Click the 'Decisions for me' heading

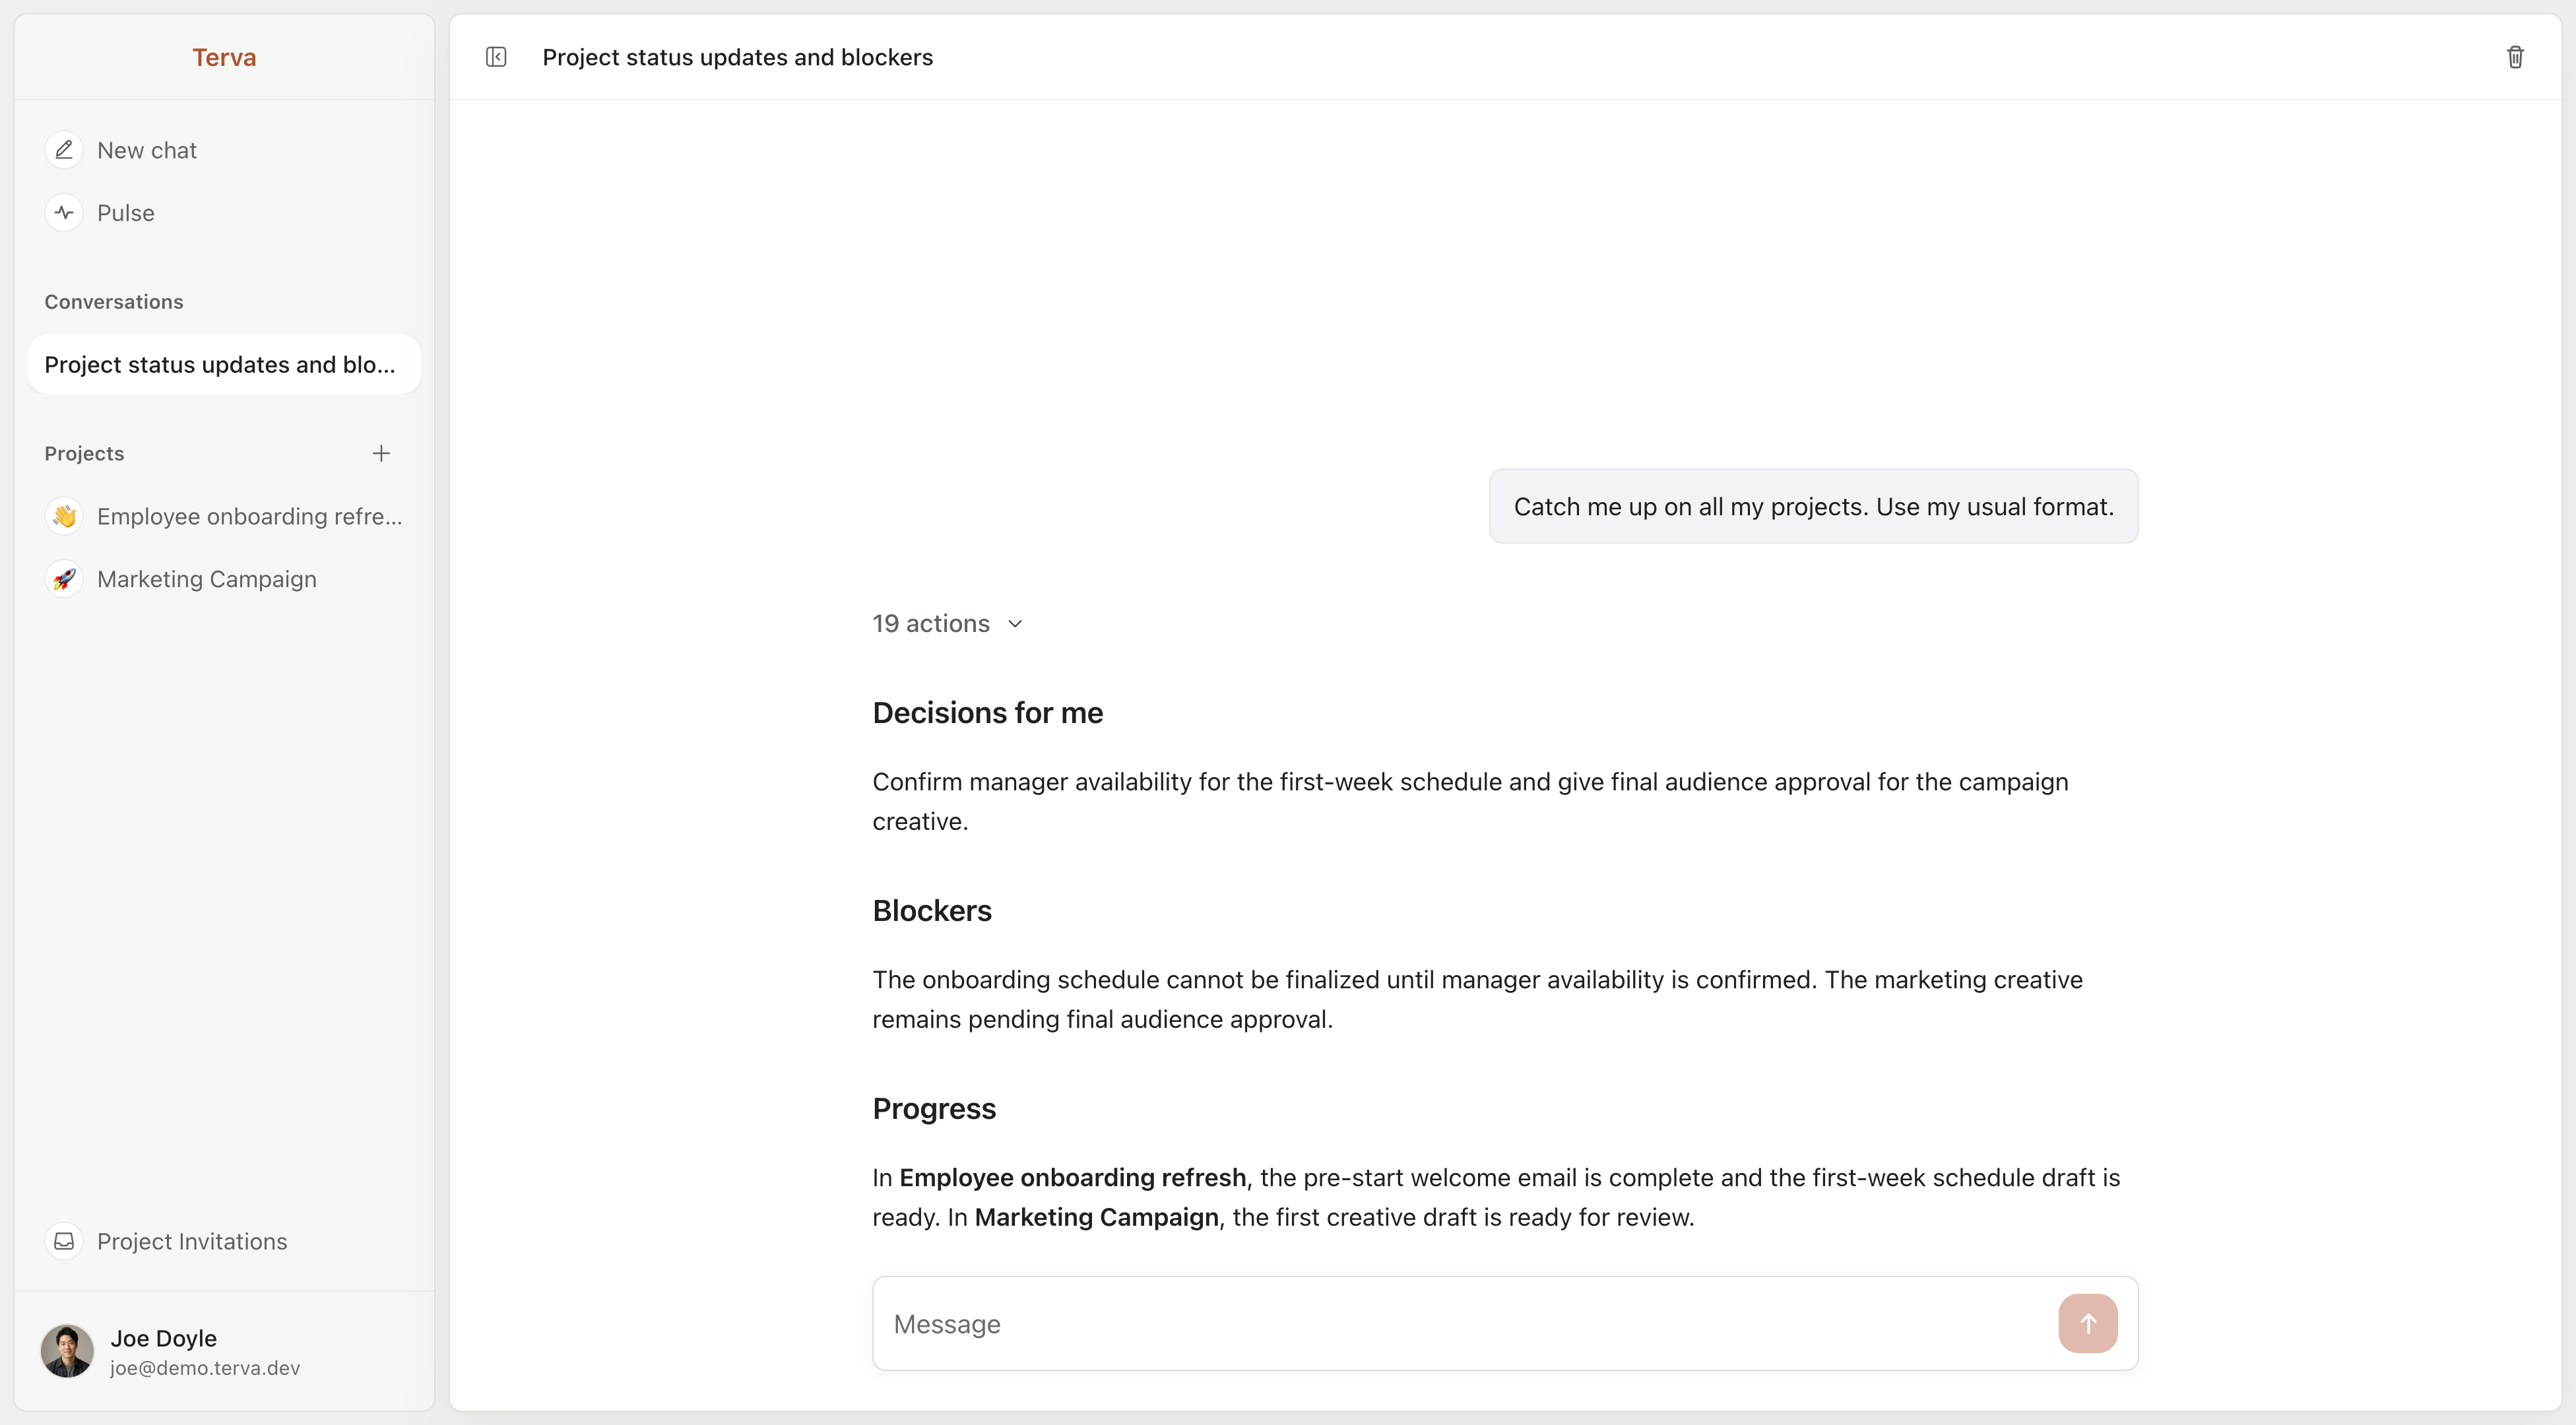(988, 712)
